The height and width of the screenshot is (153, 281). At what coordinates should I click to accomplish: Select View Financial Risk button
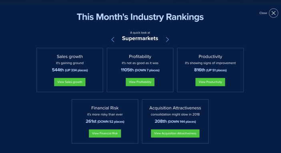(105, 133)
